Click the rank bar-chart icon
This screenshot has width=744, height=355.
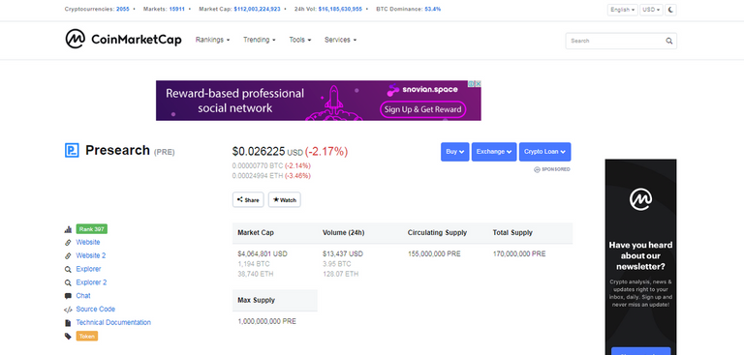pos(68,229)
